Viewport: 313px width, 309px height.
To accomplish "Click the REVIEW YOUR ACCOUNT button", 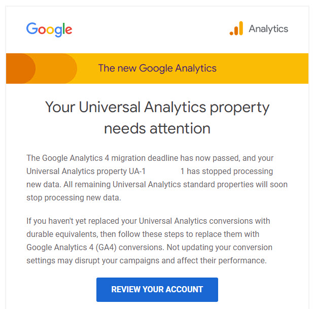I will tap(157, 289).
